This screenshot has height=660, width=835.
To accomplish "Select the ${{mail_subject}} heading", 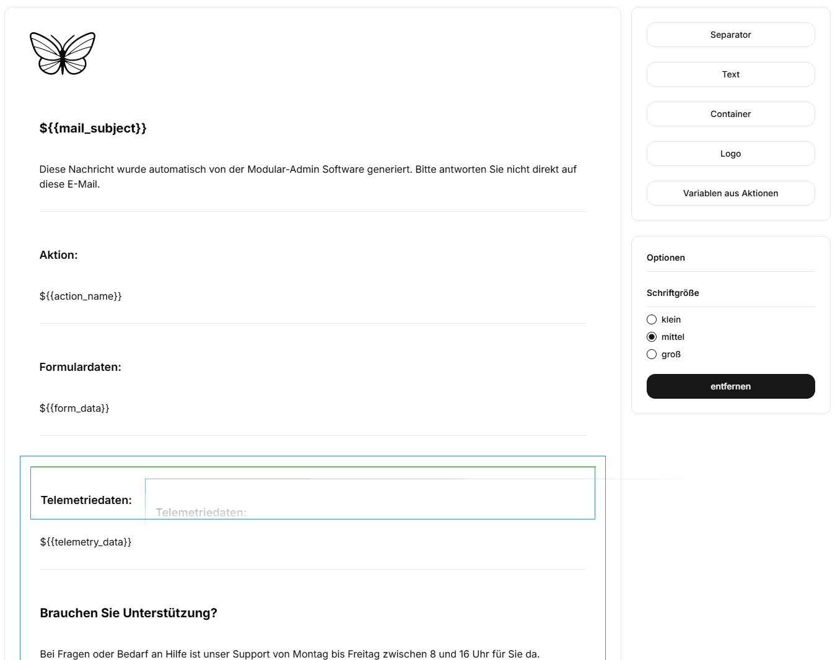I will (93, 128).
